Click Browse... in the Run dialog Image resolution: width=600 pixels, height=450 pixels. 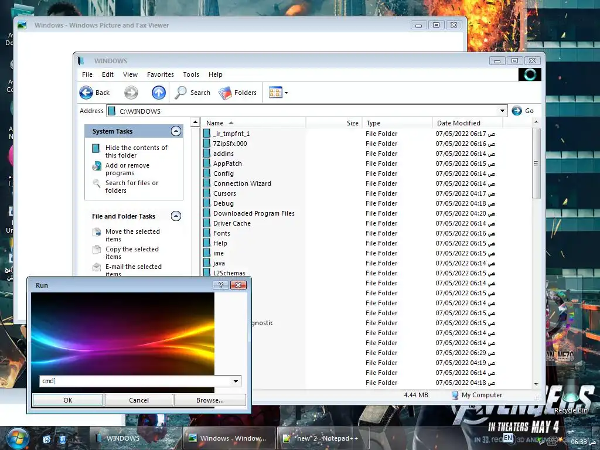(x=210, y=400)
